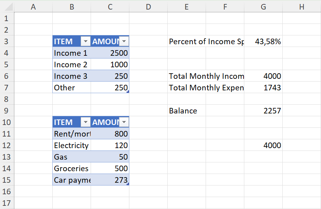This screenshot has width=321, height=209.
Task: Select the Balance label cell
Action: tap(186, 111)
